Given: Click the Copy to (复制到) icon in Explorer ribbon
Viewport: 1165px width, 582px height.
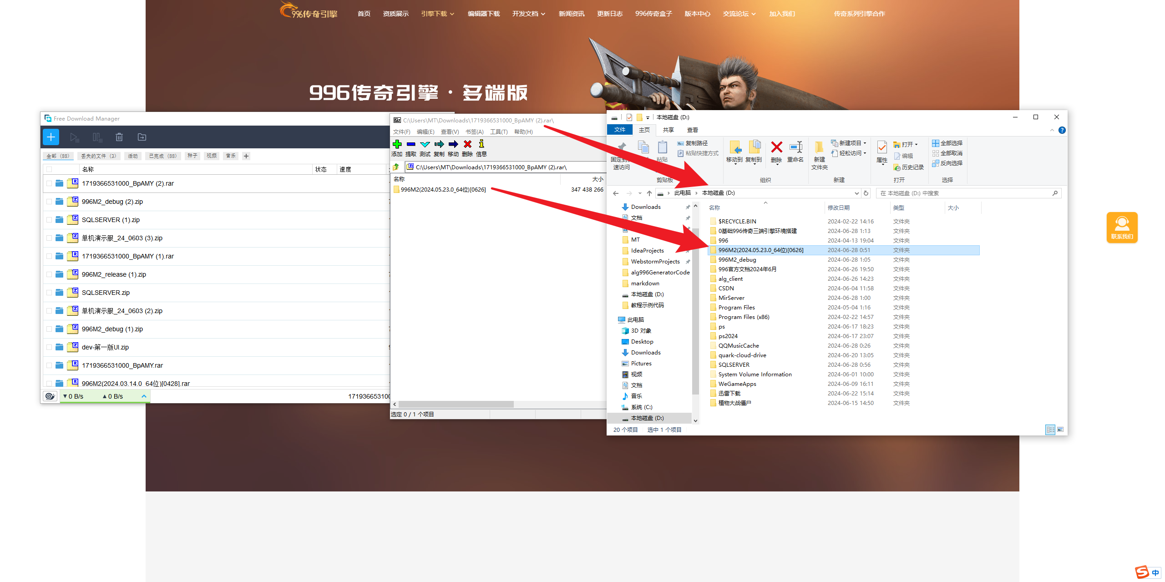Looking at the screenshot, I should 754,147.
